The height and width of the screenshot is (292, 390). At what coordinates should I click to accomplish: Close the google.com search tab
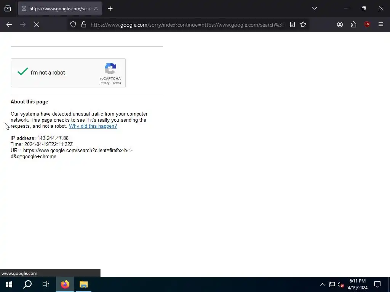pos(96,8)
